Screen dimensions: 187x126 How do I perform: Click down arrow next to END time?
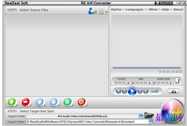[x=154, y=83]
